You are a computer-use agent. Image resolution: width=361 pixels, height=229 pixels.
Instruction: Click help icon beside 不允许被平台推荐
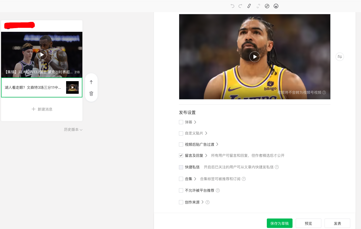coord(218,190)
